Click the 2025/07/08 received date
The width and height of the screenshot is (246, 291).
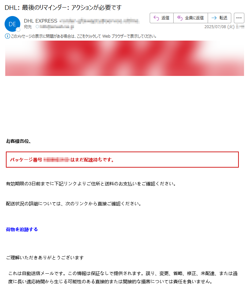[219, 27]
